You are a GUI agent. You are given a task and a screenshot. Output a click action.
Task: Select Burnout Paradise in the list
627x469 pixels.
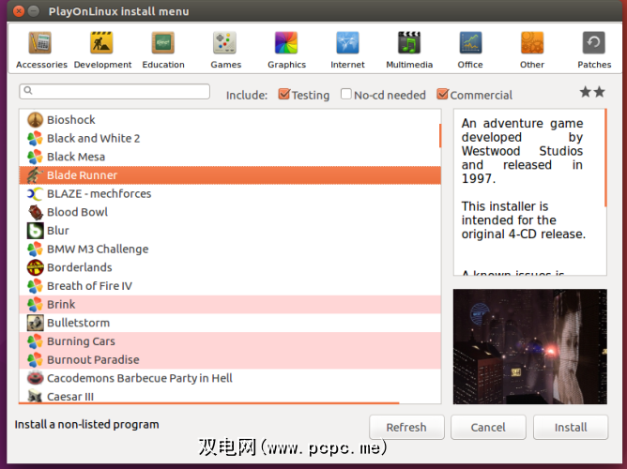click(x=230, y=359)
